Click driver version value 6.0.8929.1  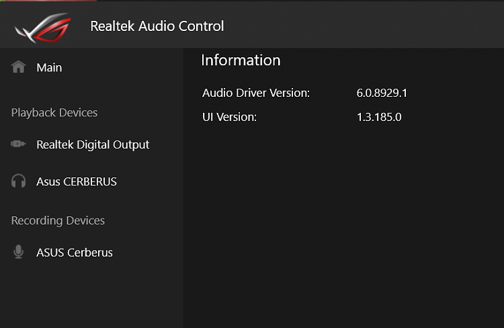pyautogui.click(x=382, y=93)
